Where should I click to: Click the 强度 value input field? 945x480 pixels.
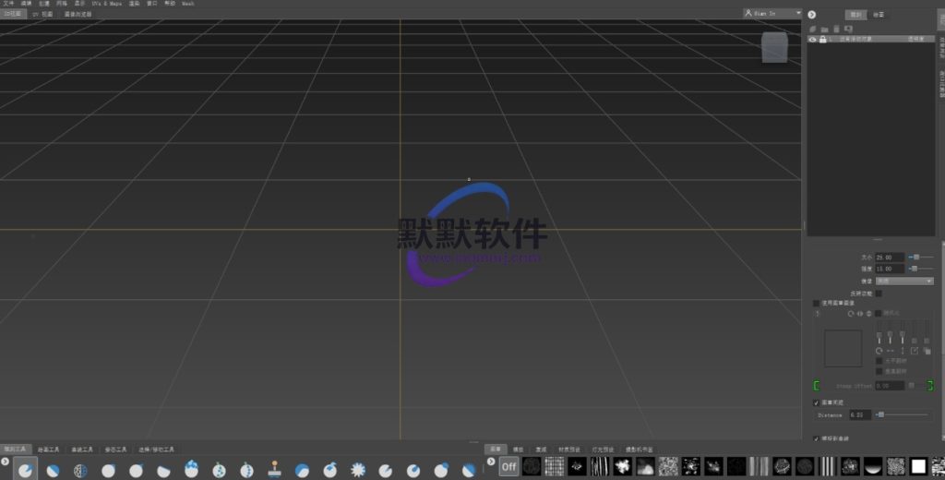pyautogui.click(x=890, y=269)
